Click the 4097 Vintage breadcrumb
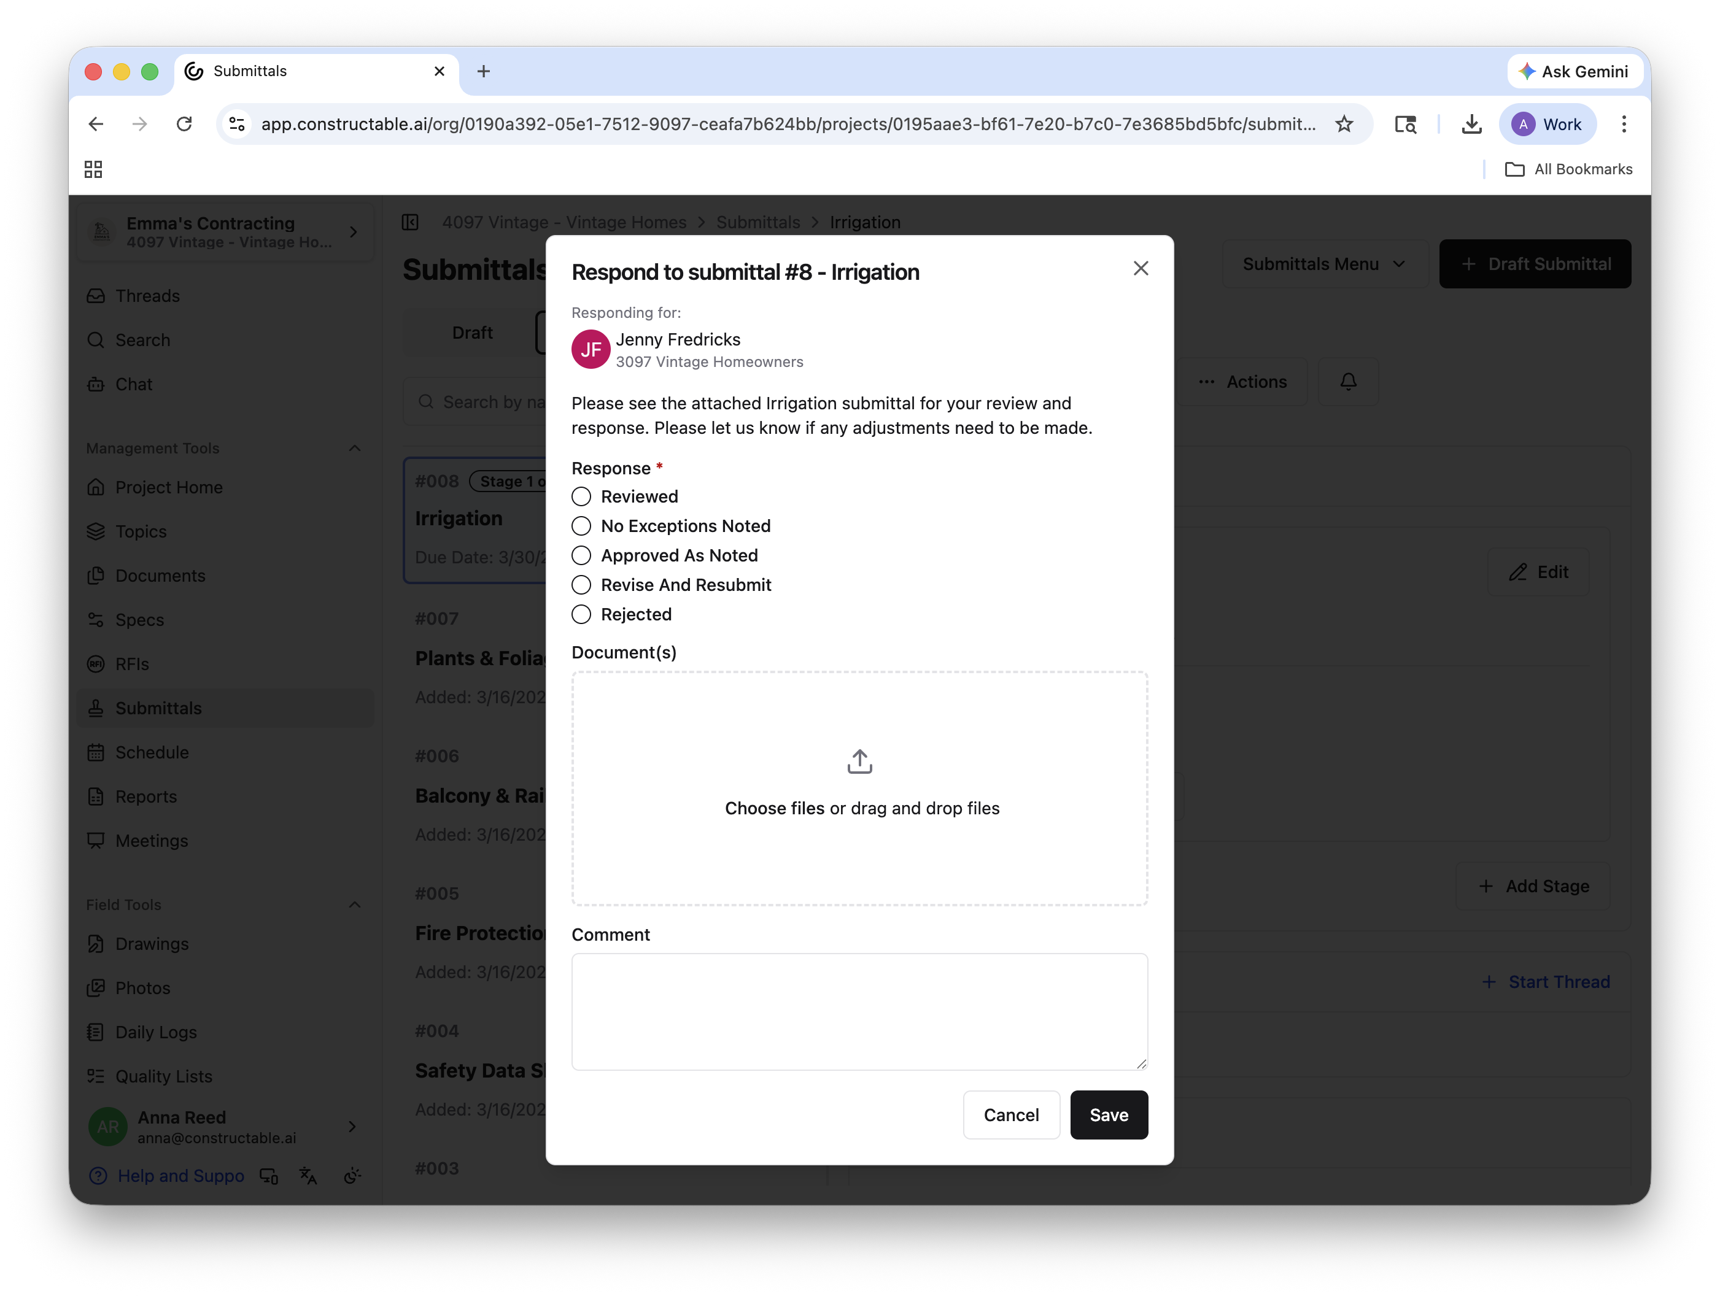The height and width of the screenshot is (1296, 1720). (564, 222)
